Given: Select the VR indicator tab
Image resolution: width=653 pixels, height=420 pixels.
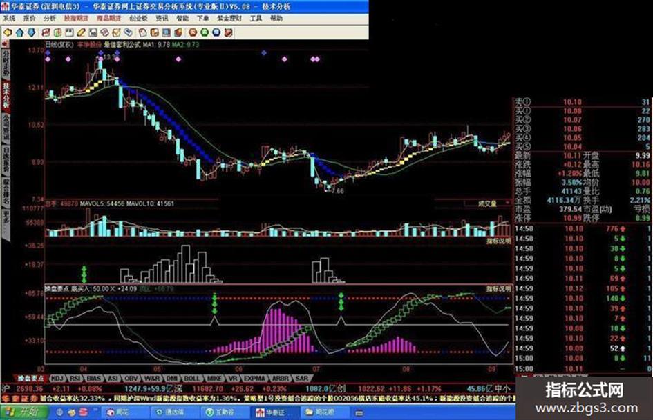Looking at the screenshot, I should [x=232, y=378].
